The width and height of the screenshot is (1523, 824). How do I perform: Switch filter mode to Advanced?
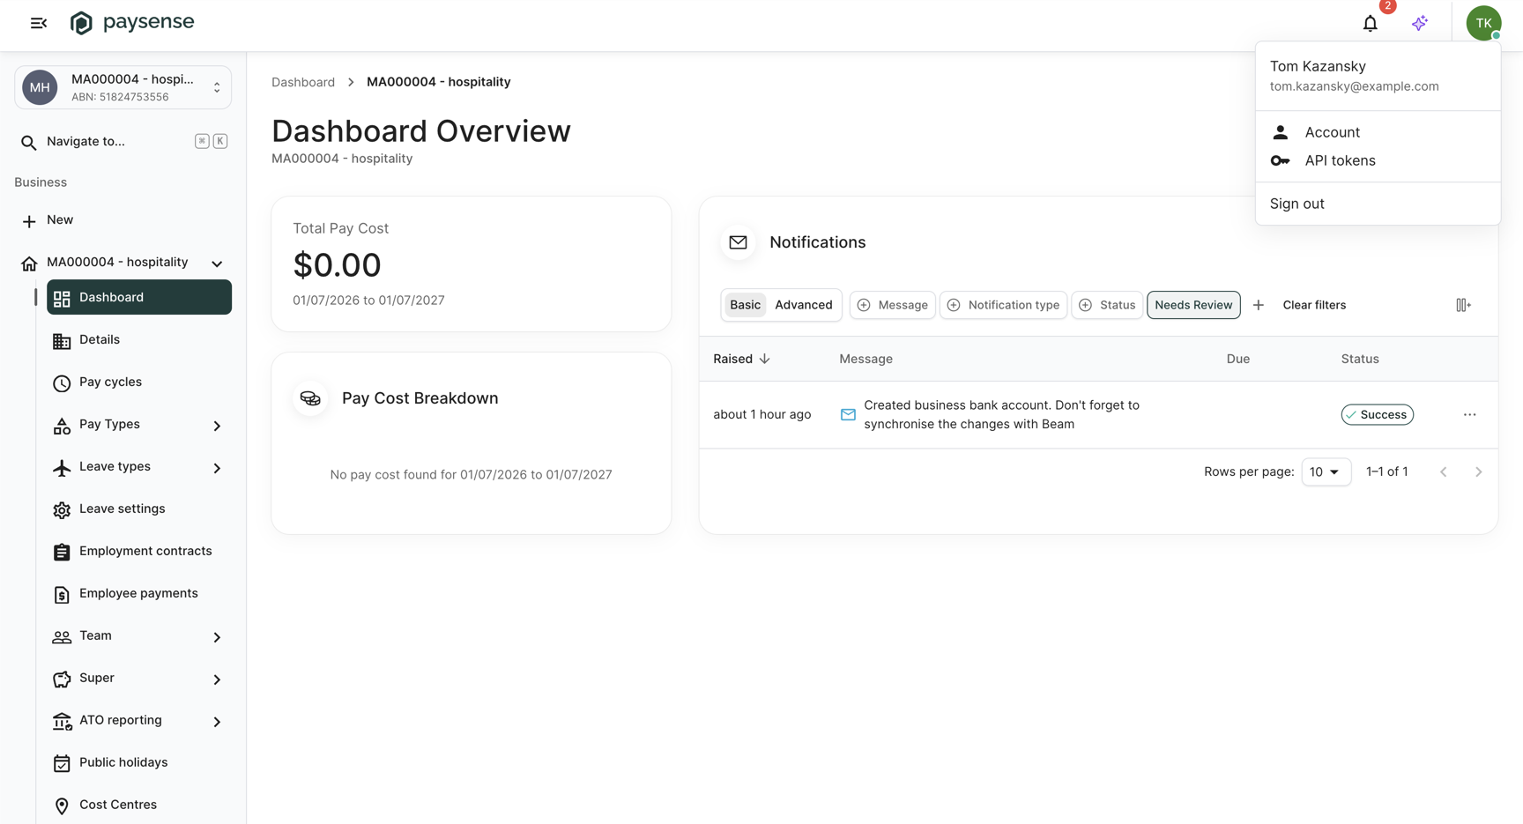[x=803, y=305]
